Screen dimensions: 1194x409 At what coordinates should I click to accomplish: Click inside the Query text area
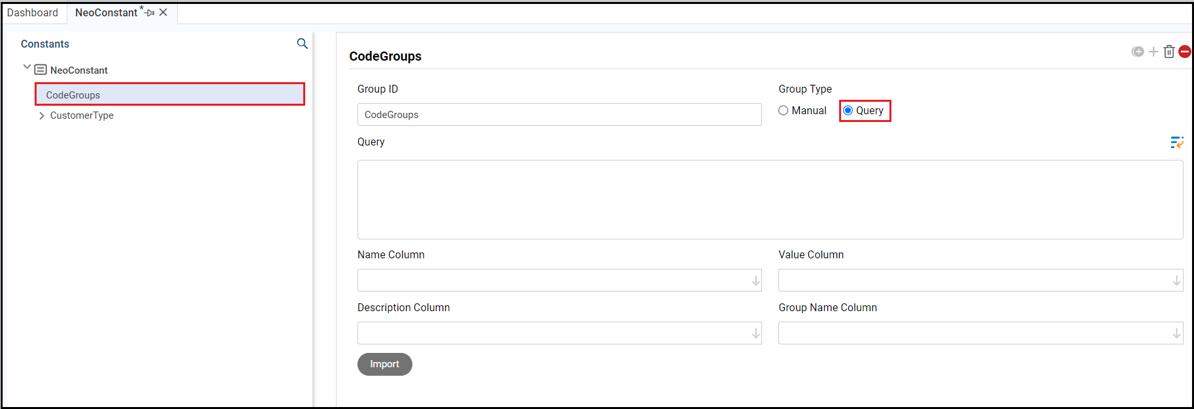[x=770, y=200]
